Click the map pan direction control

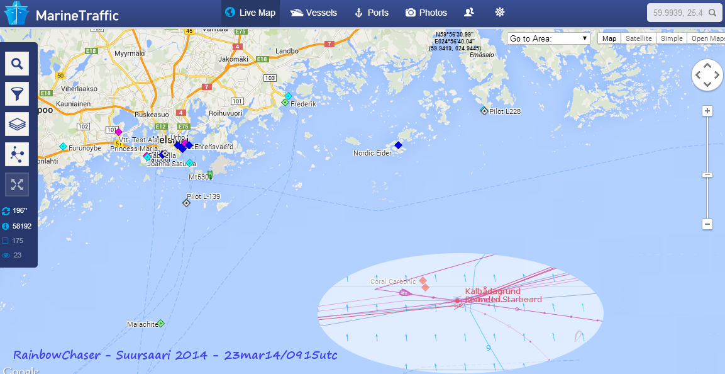tap(707, 75)
